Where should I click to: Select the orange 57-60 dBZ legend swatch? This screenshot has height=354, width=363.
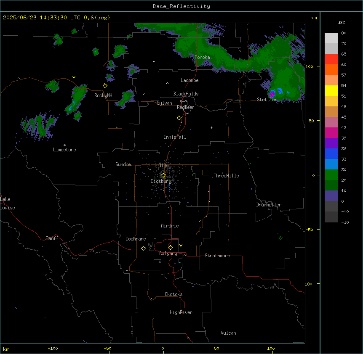tap(331, 69)
